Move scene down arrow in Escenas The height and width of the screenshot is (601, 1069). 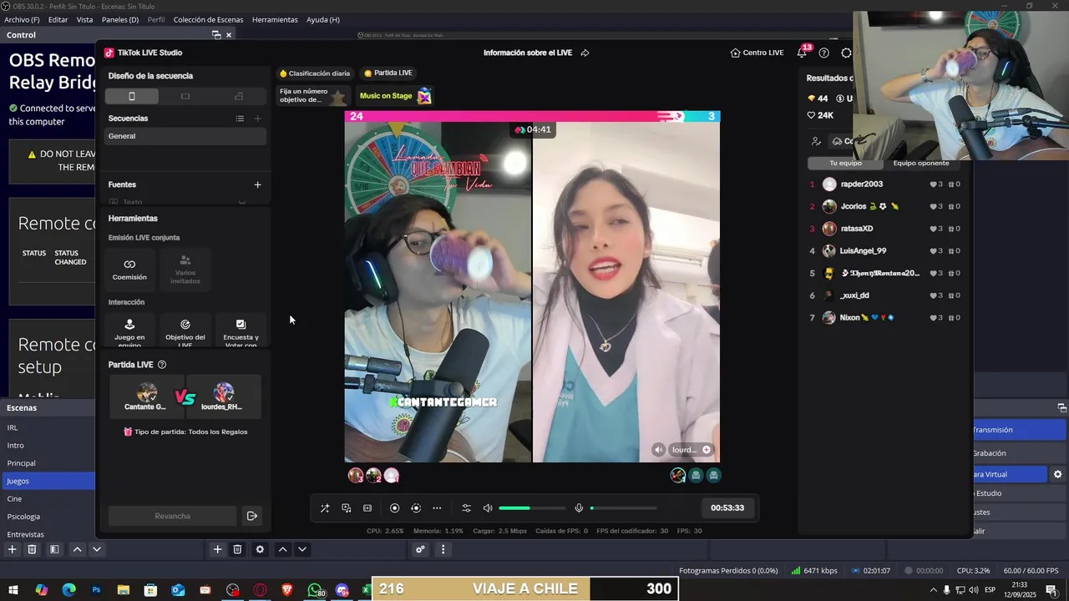coord(97,549)
